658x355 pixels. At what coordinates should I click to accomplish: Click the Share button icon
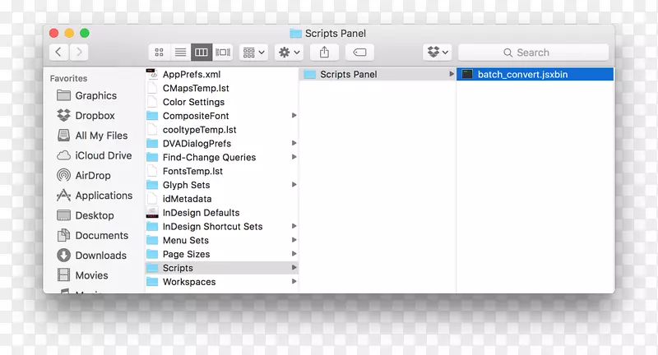point(325,53)
